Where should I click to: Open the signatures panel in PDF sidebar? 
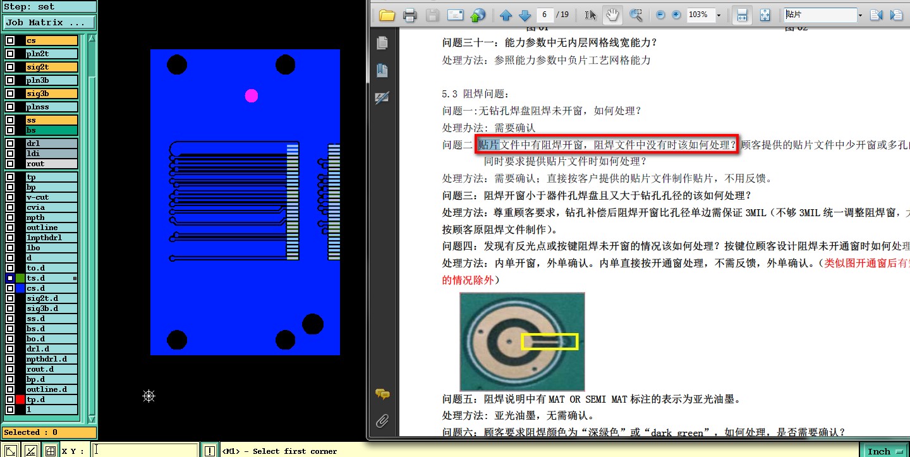tap(382, 97)
